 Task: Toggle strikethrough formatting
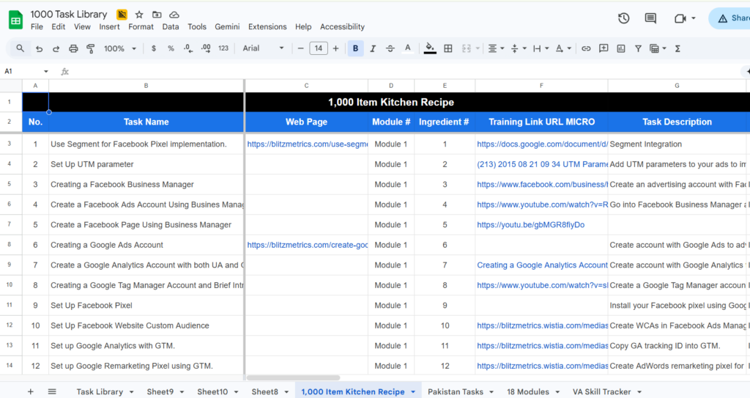pyautogui.click(x=390, y=48)
